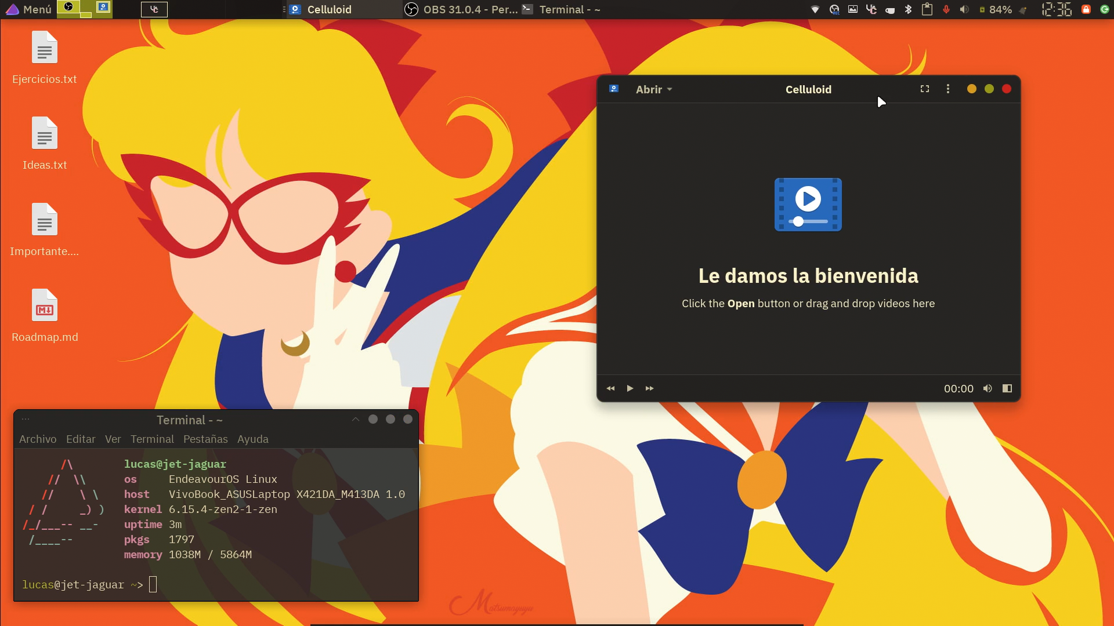Open the panel volume speaker icon
Screen dimensions: 1114x626
(964, 9)
